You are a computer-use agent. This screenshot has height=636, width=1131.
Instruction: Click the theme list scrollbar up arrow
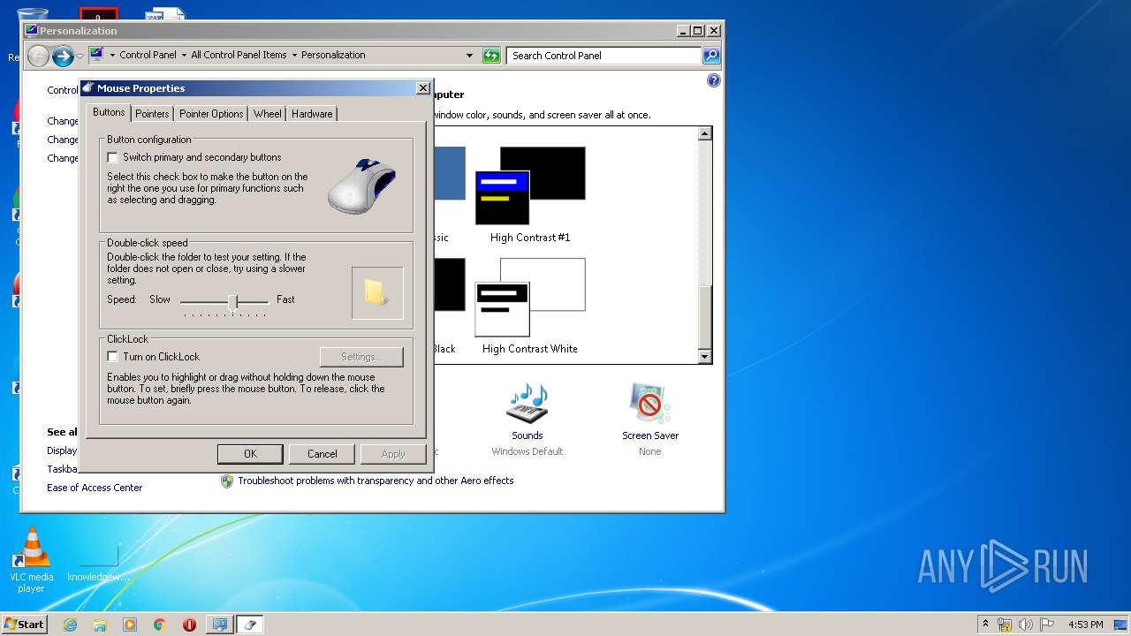704,134
